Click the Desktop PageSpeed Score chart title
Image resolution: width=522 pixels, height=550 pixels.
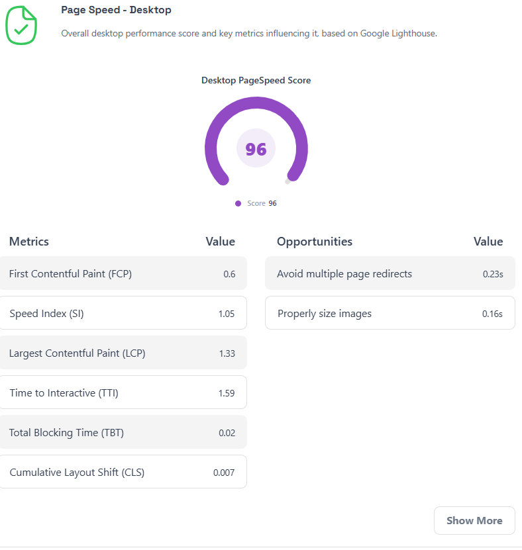point(256,80)
